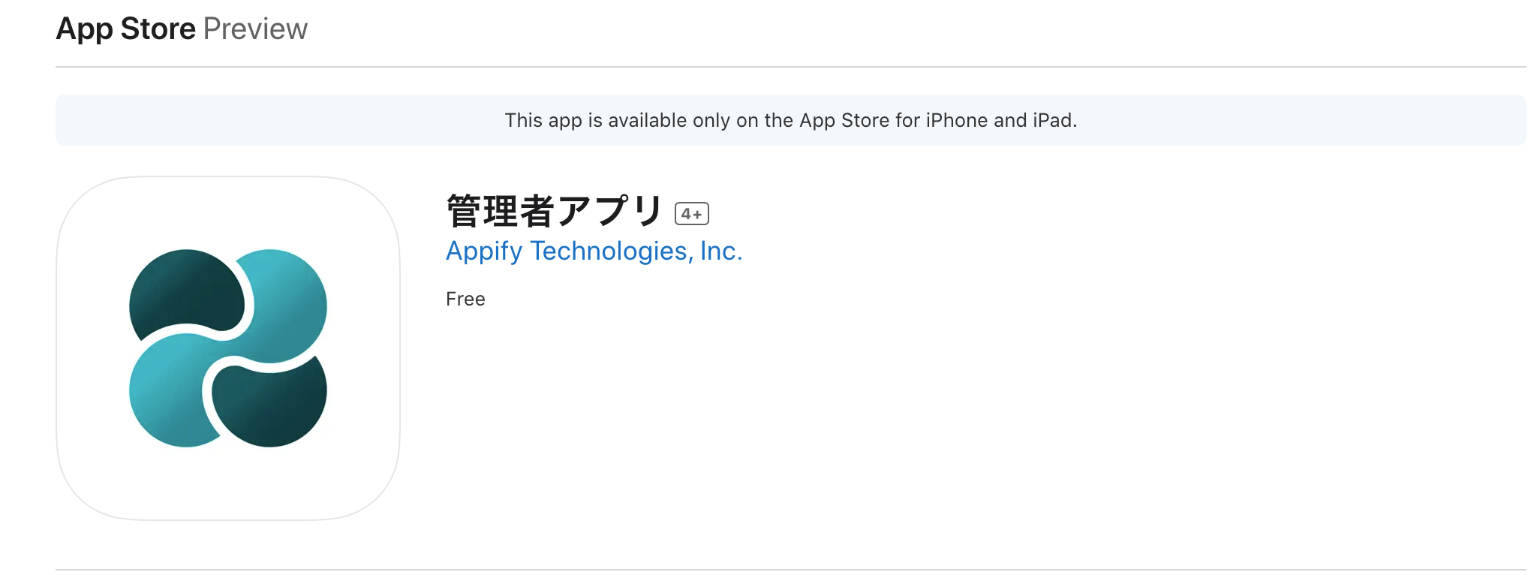This screenshot has height=575, width=1534.
Task: Click the アプリ katakana in the title
Action: coord(609,211)
